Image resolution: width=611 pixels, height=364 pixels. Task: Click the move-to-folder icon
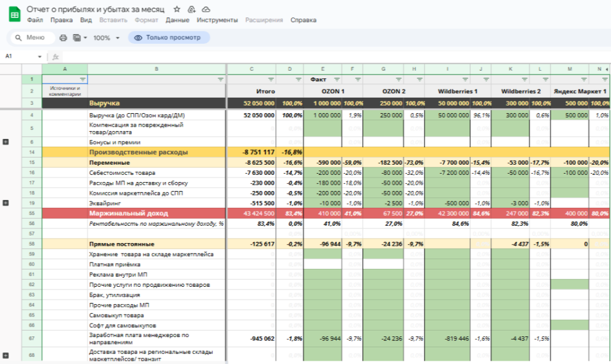192,10
